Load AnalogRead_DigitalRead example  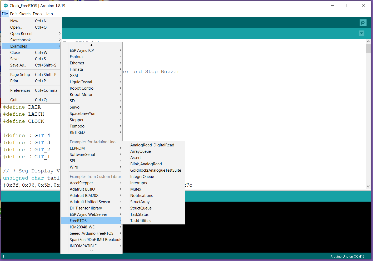(153, 145)
